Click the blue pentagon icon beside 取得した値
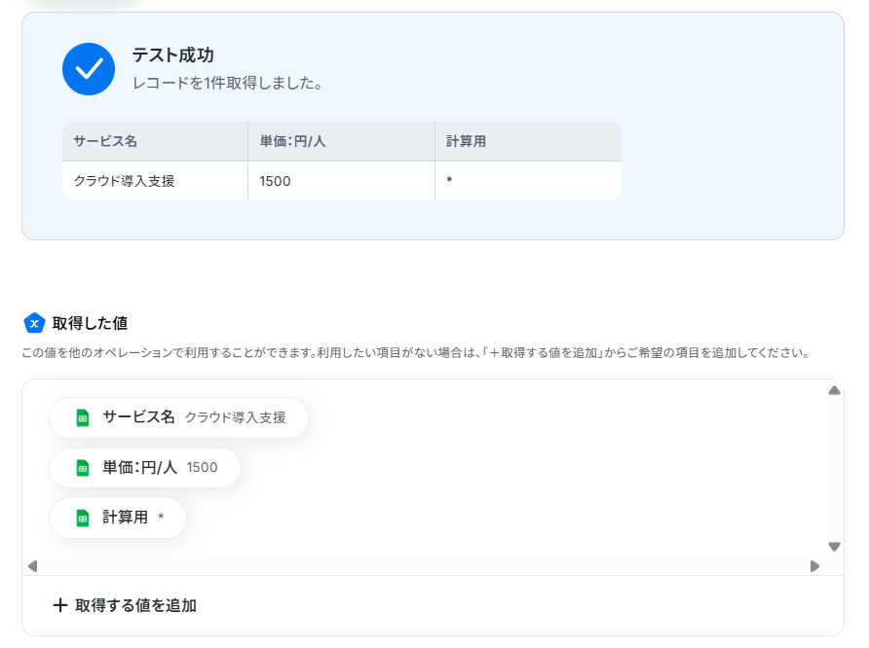The image size is (869, 648). point(34,323)
